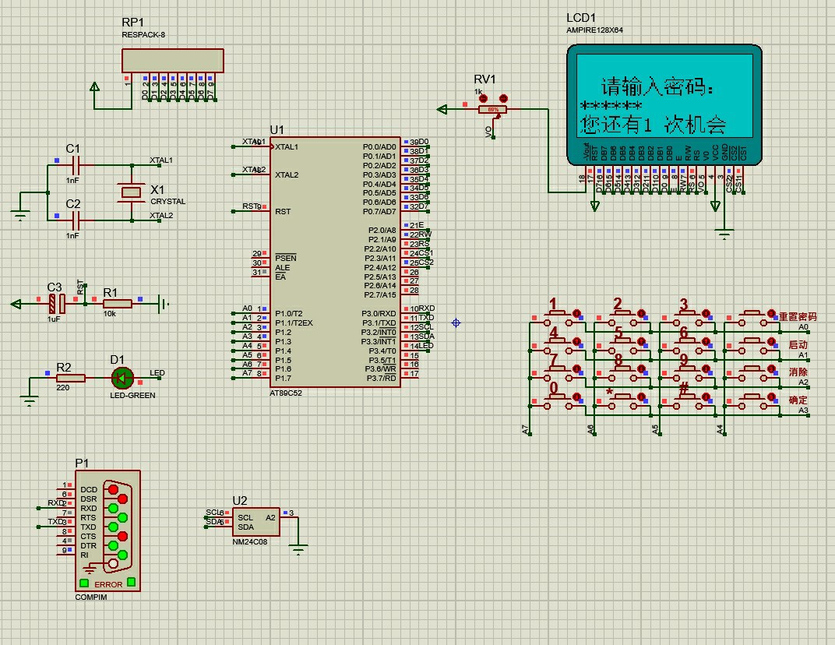
Task: Click the RV1 69% potentiometer body
Action: (492, 109)
